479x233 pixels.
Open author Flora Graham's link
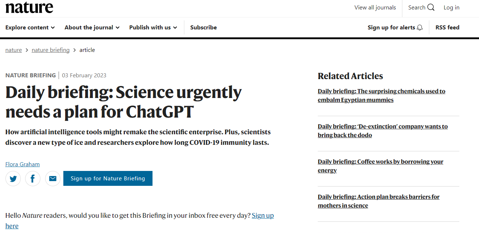[23, 164]
